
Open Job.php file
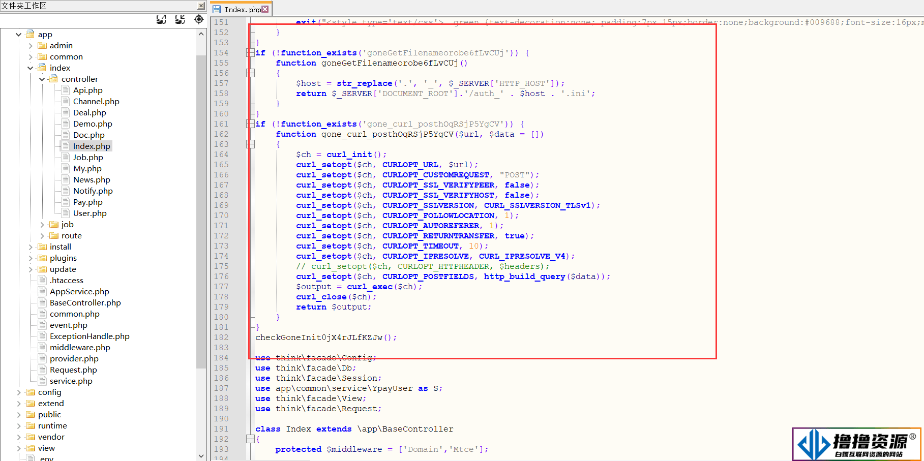pos(88,158)
